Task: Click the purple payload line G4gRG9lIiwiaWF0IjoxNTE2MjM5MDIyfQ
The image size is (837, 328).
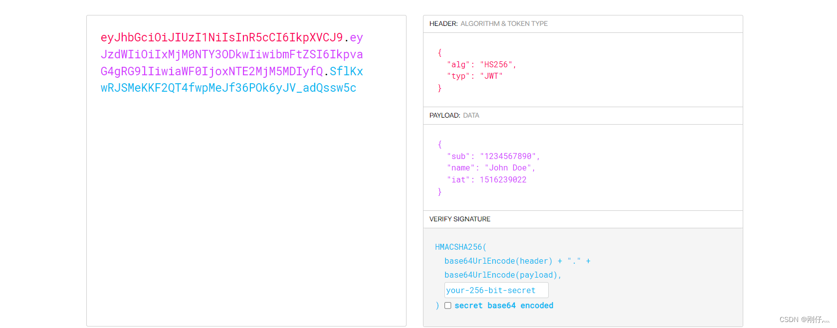Action: [x=212, y=71]
